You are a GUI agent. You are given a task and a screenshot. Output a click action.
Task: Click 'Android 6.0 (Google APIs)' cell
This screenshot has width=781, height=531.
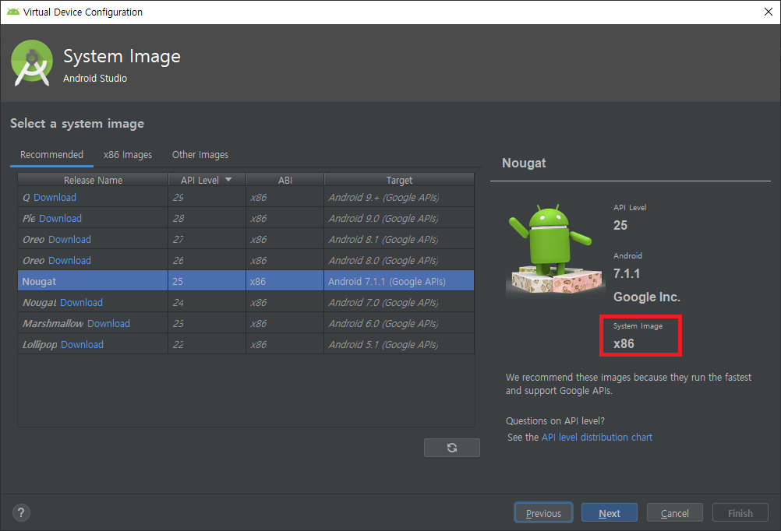(x=399, y=323)
